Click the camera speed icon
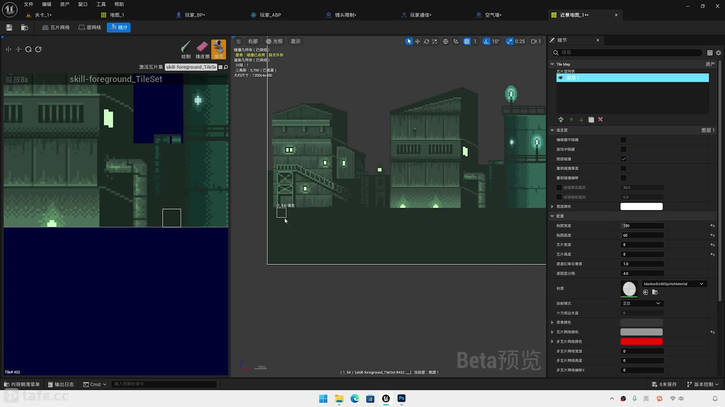 click(x=536, y=41)
